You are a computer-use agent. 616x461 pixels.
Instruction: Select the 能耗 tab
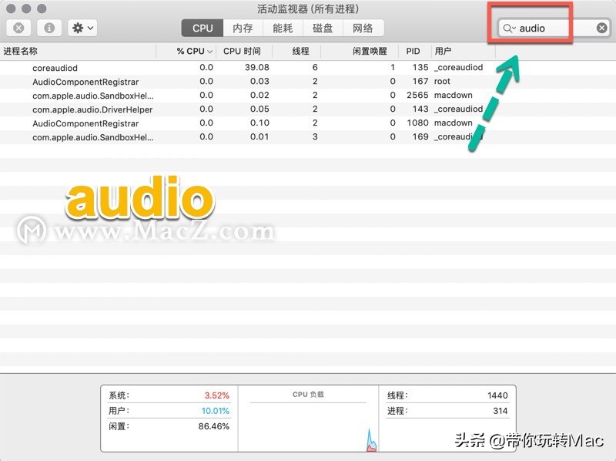(281, 28)
